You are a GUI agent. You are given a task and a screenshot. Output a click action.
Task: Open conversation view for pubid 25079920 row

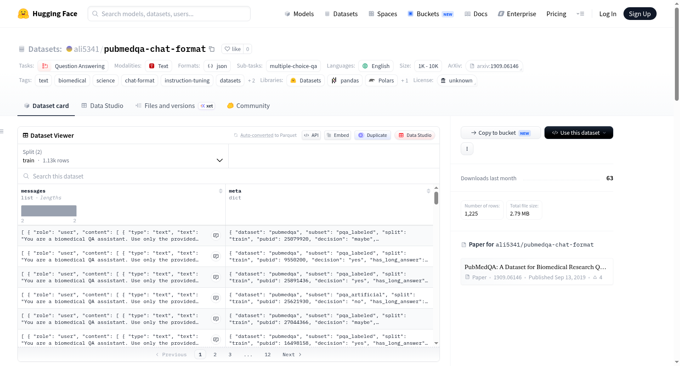(x=216, y=235)
